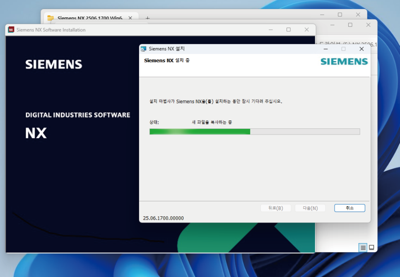Close the Siemens NX Software Installation window

[x=307, y=30]
